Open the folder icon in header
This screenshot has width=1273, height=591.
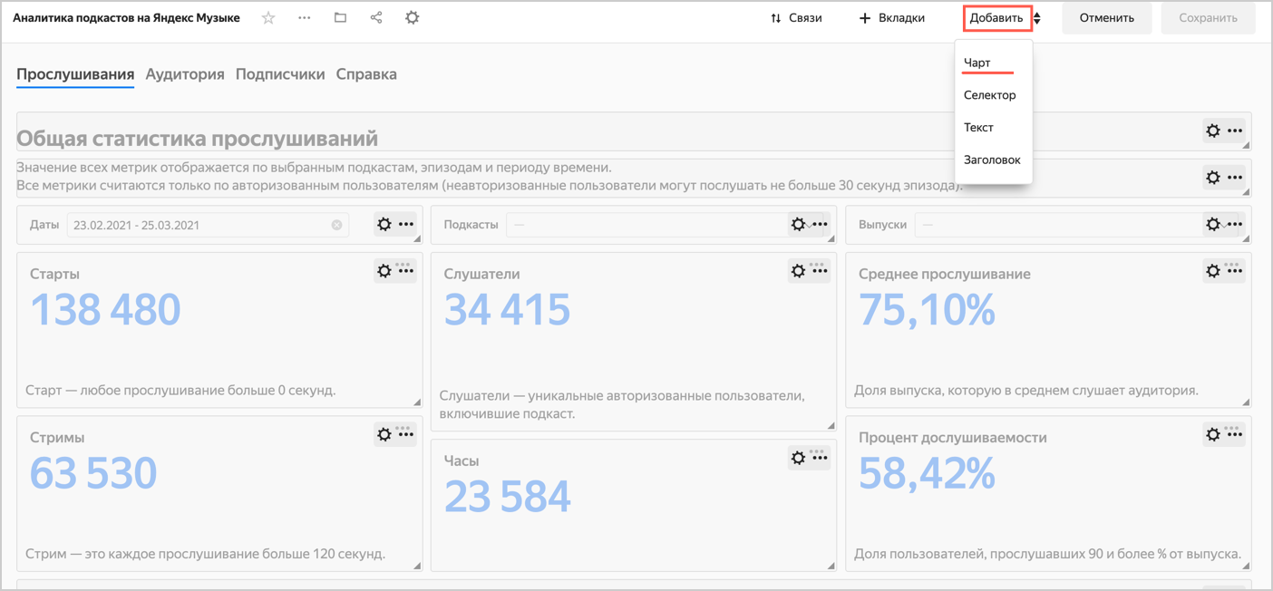click(340, 18)
